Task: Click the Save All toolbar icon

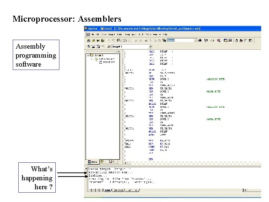Action: click(103, 40)
